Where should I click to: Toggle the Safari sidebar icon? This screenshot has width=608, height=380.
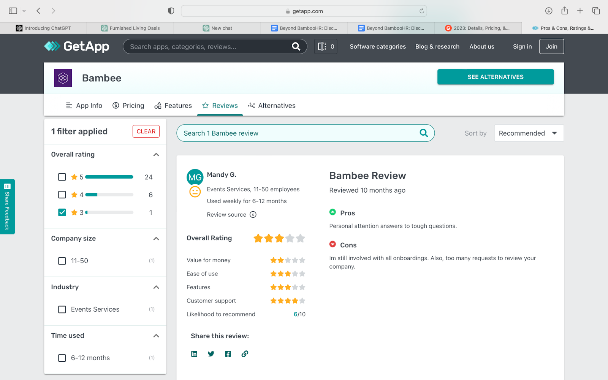click(13, 11)
